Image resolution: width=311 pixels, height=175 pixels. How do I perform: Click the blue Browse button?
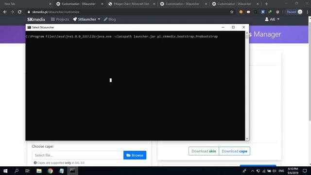[x=135, y=155]
